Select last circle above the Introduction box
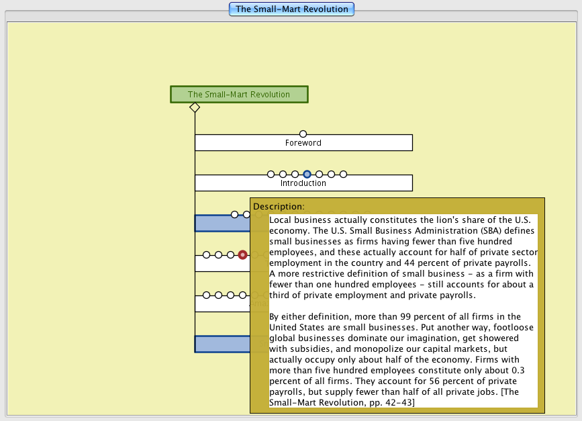Viewport: 582px width, 421px height. point(343,175)
